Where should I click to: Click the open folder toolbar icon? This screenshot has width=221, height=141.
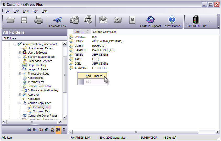[x=10, y=20]
